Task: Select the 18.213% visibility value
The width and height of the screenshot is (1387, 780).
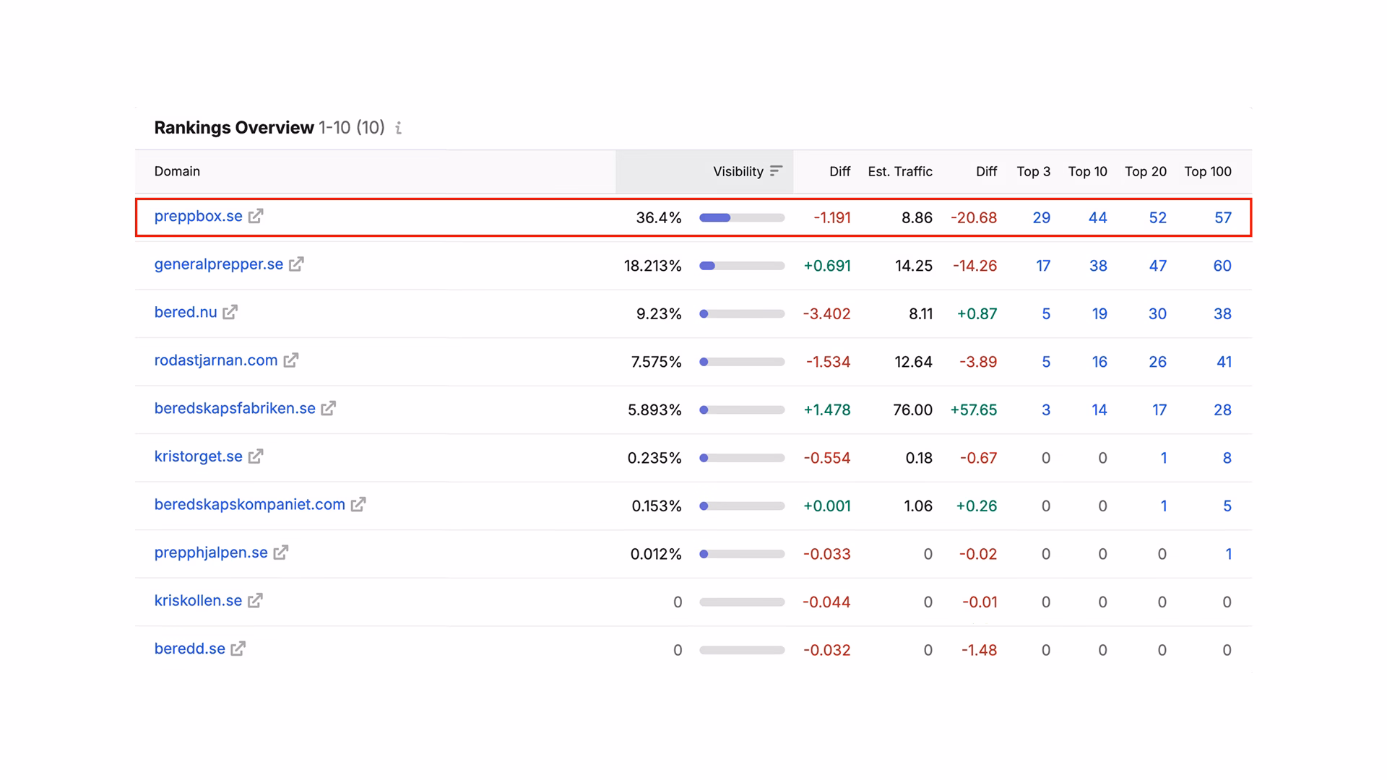Action: tap(652, 266)
